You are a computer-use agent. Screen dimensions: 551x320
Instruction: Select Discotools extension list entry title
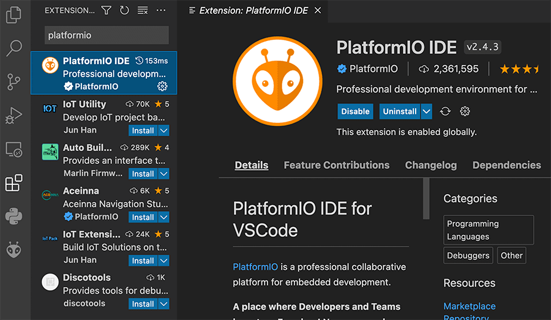click(87, 278)
